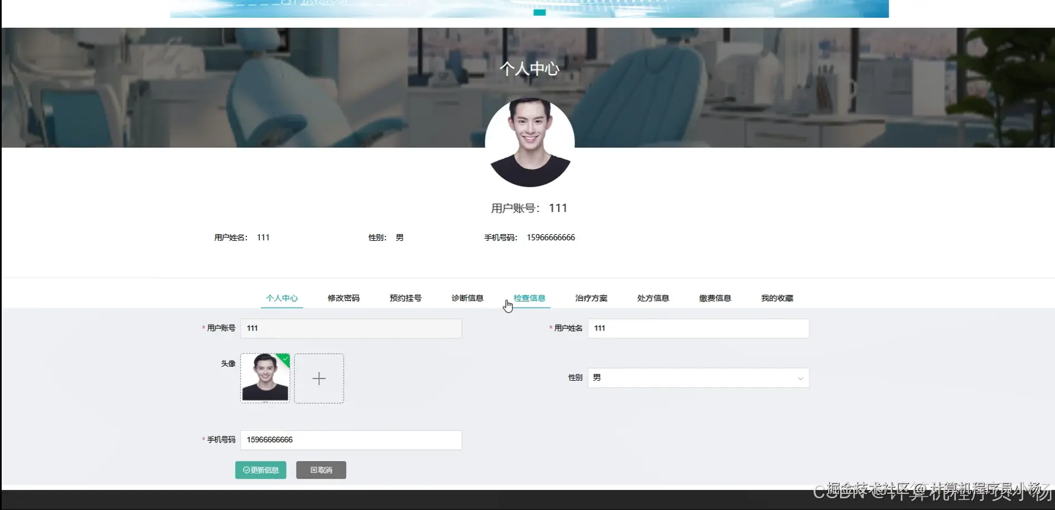
Task: Click the phone number 15966666666 in profile summary
Action: tap(551, 237)
